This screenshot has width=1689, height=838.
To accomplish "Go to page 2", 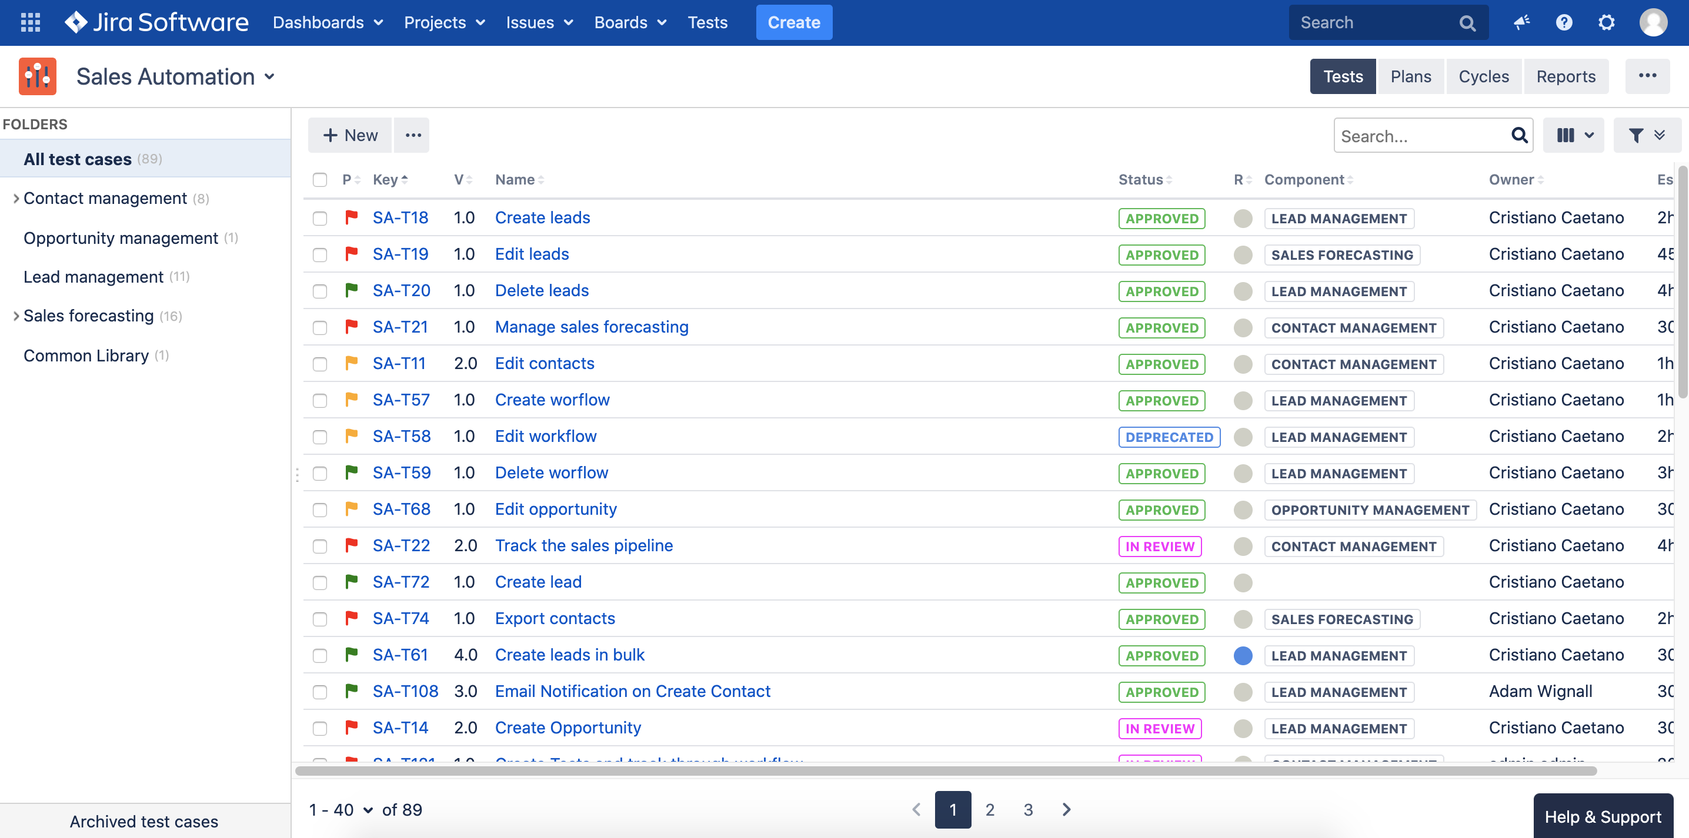I will click(x=990, y=809).
